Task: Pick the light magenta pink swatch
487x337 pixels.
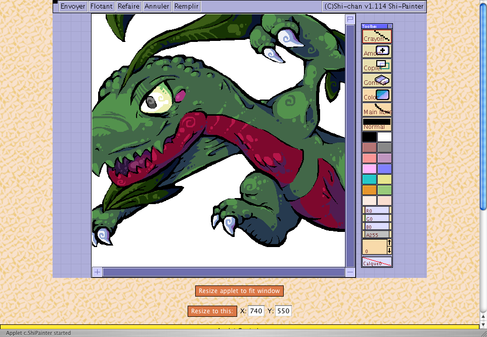Action: click(x=369, y=169)
